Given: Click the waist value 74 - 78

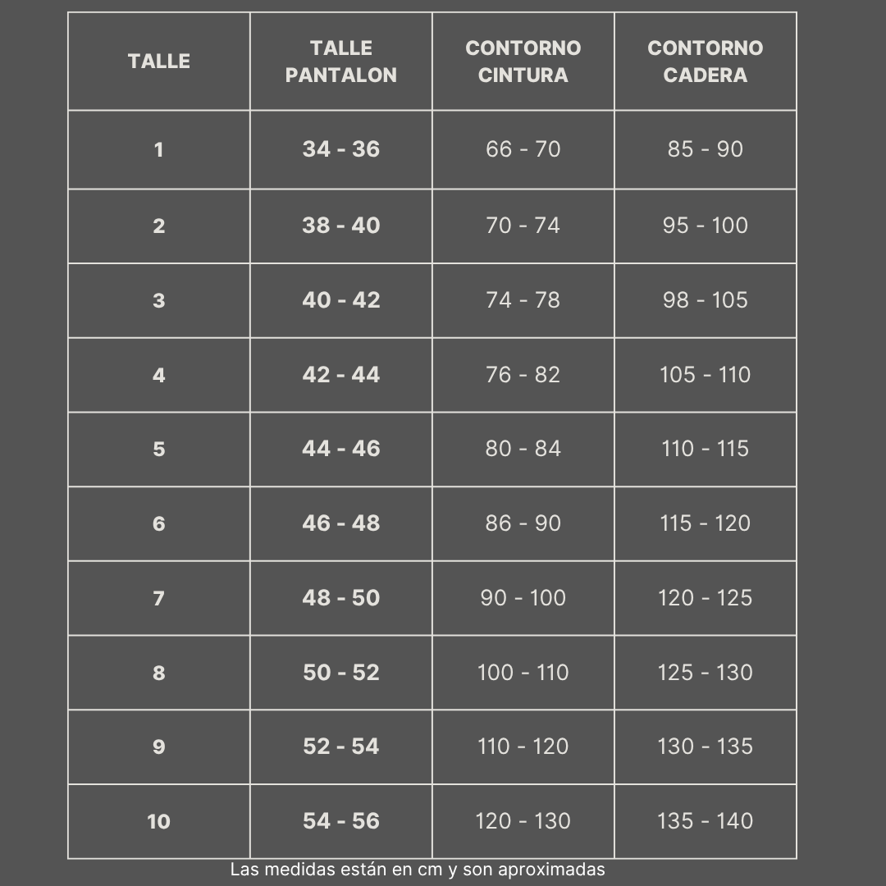Looking at the screenshot, I should point(523,300).
